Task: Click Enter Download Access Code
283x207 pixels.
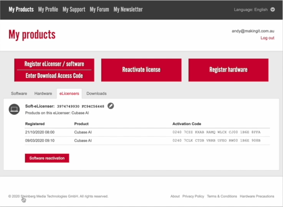Action: (54, 76)
